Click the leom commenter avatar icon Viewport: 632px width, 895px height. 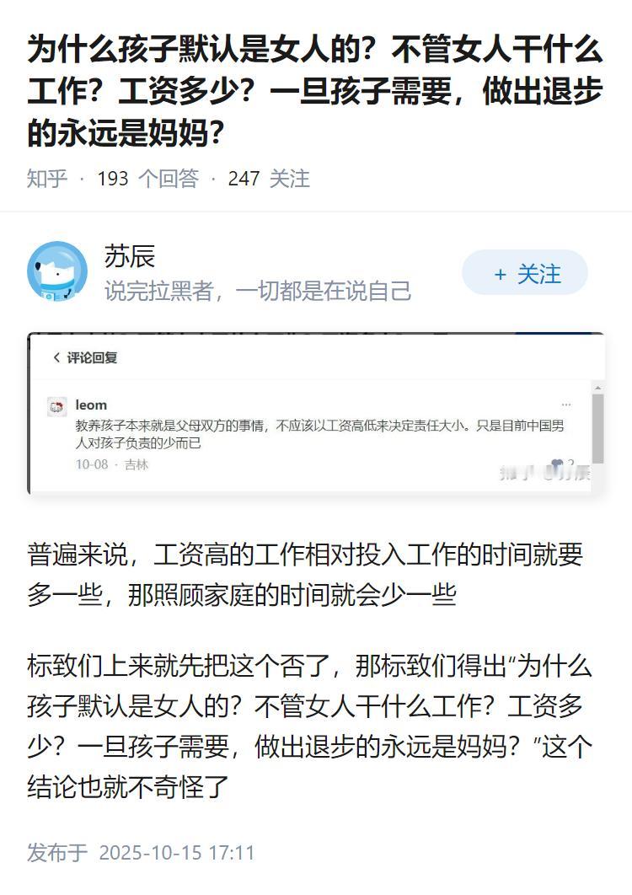(57, 406)
